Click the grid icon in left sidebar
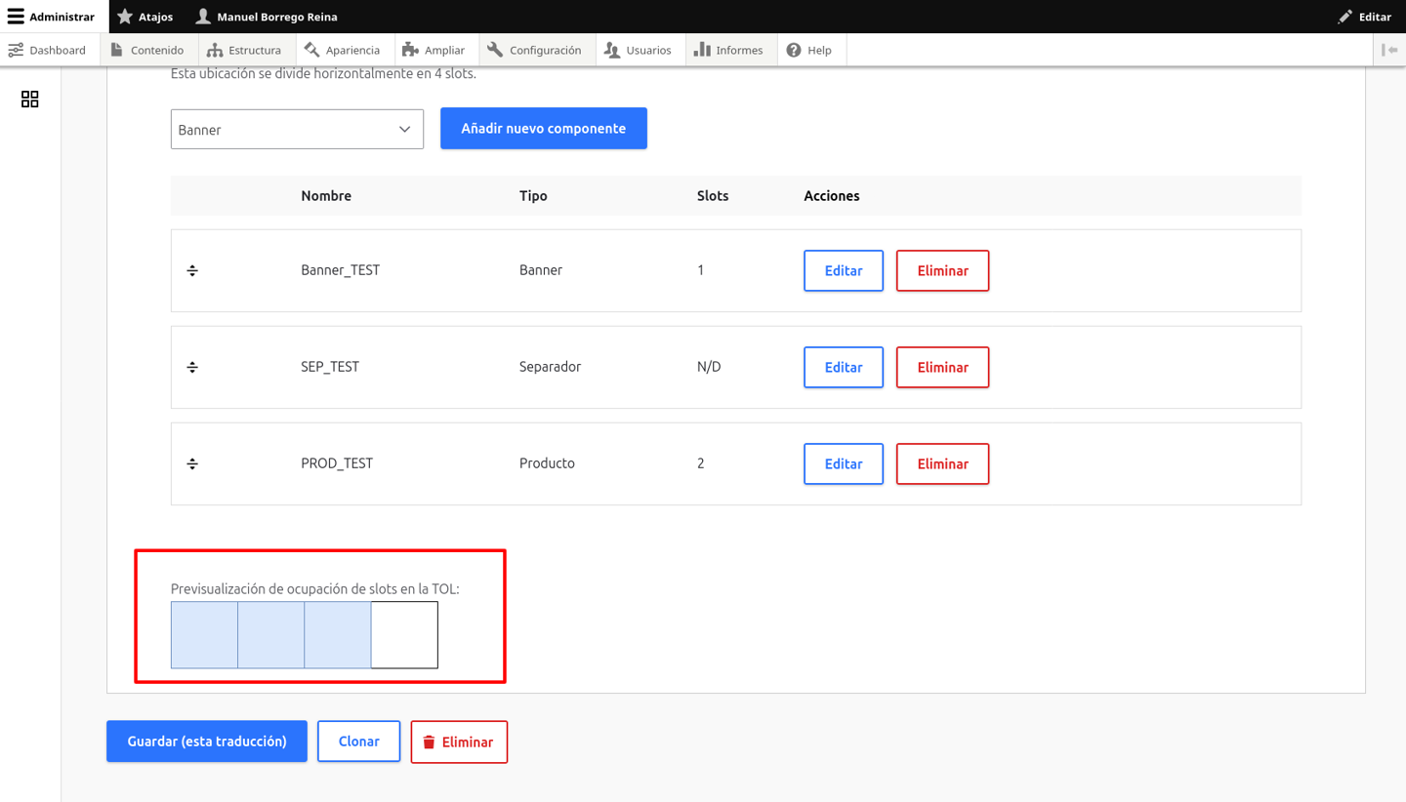 [x=30, y=100]
